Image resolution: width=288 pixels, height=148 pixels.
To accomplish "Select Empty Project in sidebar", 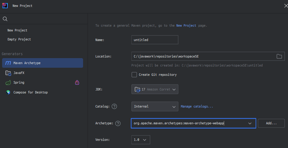I will [x=19, y=39].
